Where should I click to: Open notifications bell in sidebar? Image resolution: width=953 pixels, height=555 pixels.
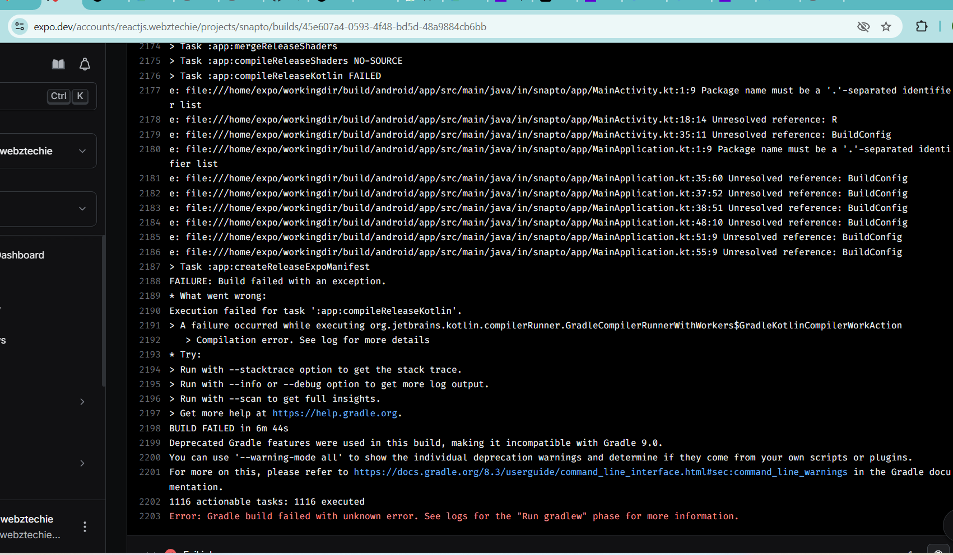[x=85, y=64]
